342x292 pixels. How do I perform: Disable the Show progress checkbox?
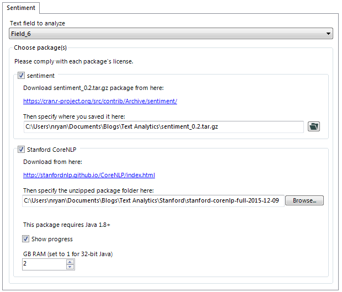(26, 239)
